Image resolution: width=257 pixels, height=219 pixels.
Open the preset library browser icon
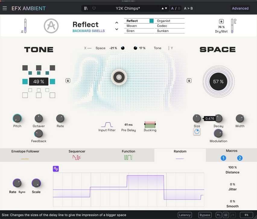click(86, 8)
